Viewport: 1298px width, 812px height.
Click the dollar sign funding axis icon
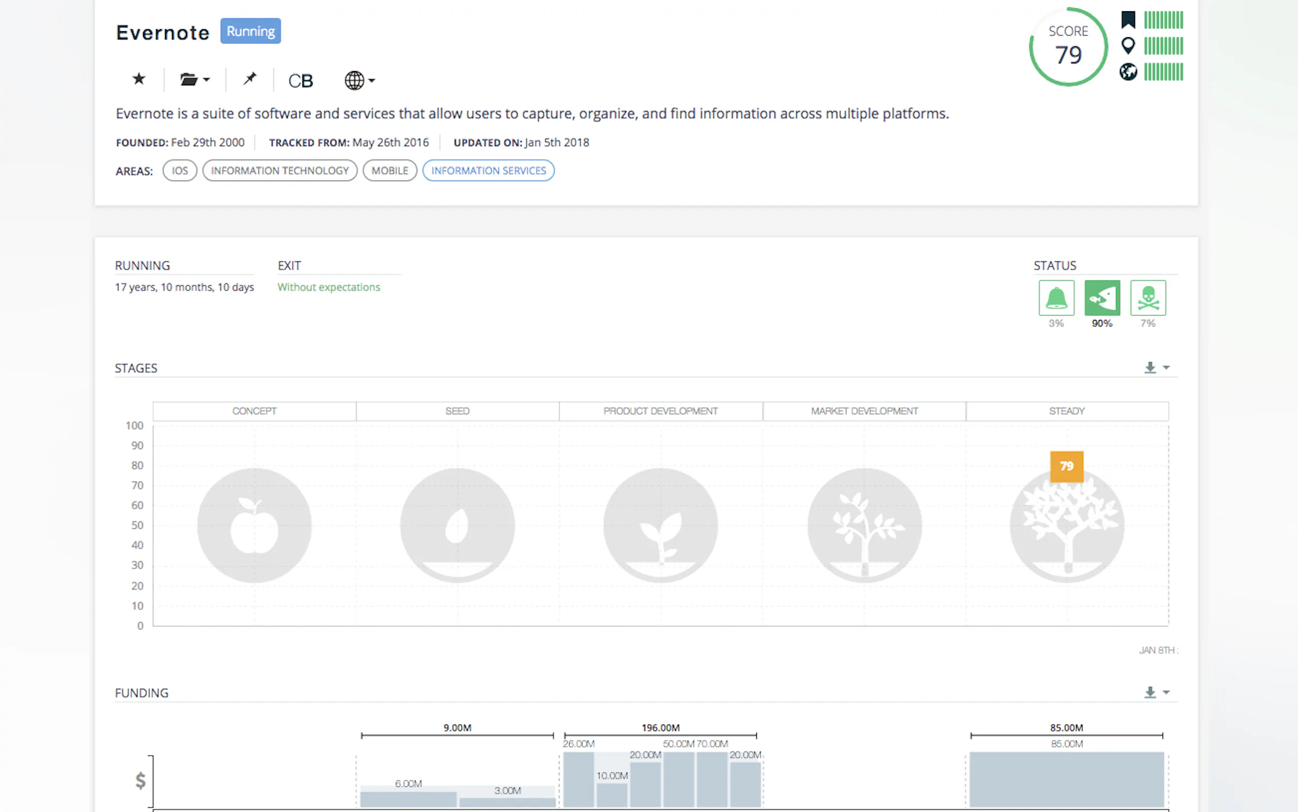tap(140, 780)
